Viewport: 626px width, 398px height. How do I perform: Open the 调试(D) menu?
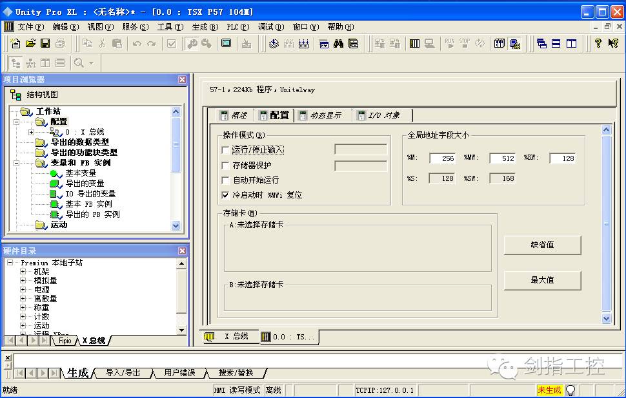[x=270, y=27]
